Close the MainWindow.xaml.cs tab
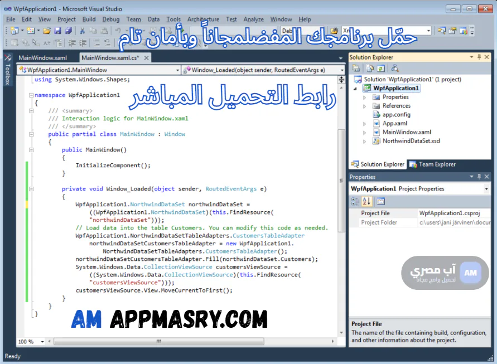This screenshot has height=364, width=497. tap(146, 57)
